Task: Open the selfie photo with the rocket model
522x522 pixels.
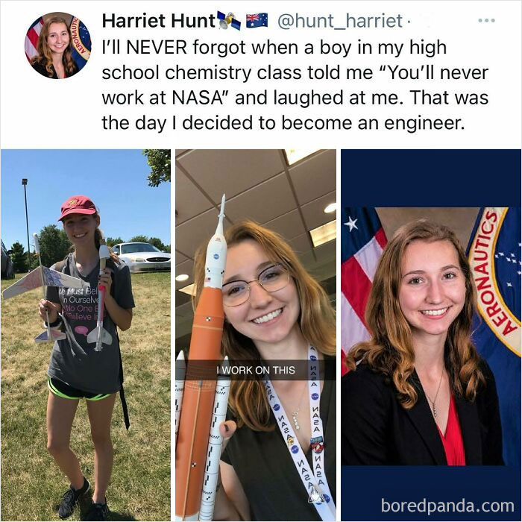Action: click(x=256, y=335)
